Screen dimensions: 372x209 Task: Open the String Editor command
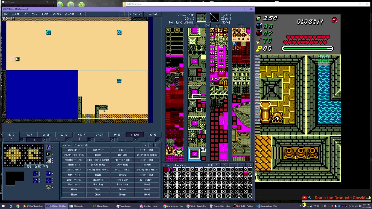pos(146,150)
